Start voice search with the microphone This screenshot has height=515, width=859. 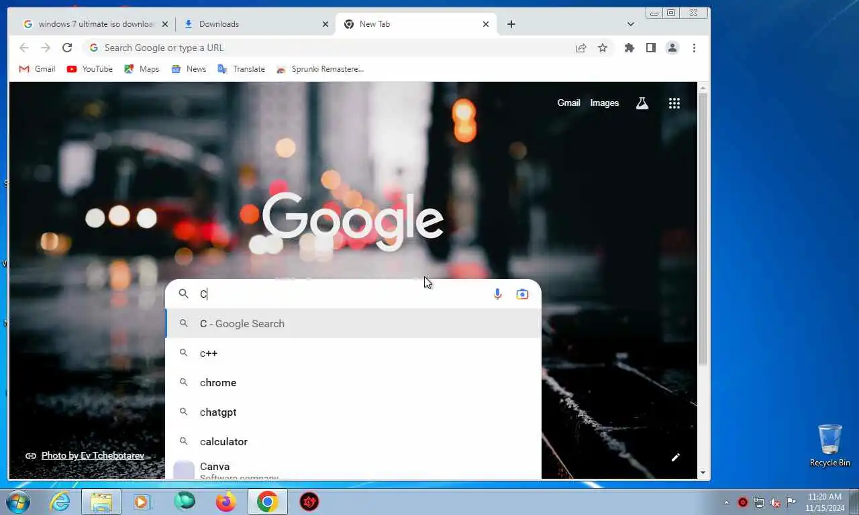coord(497,294)
